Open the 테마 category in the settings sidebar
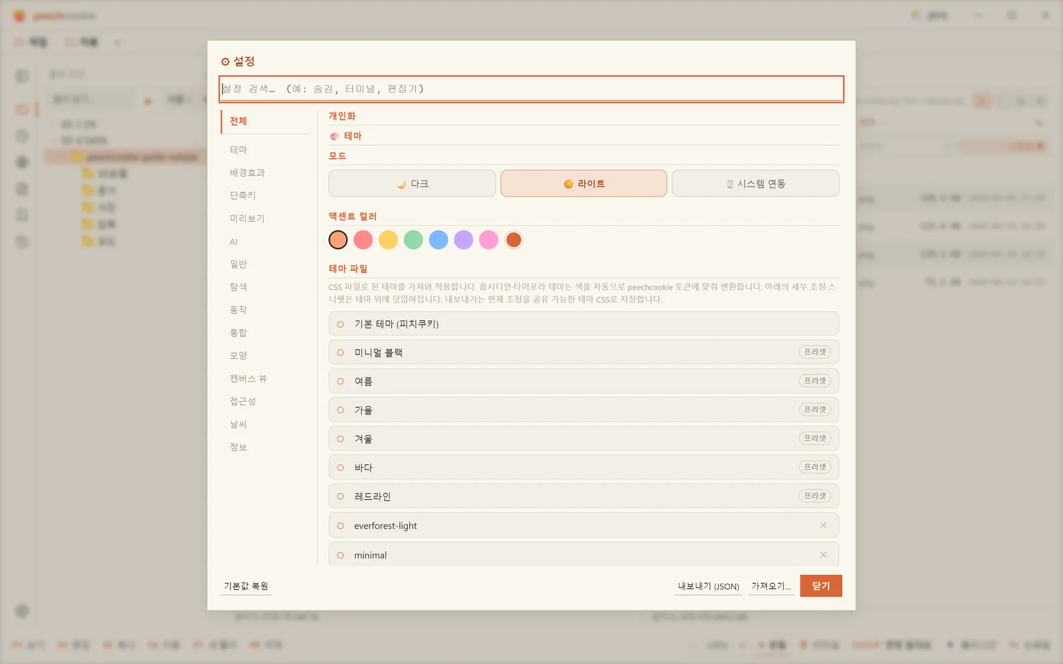 pos(265,150)
